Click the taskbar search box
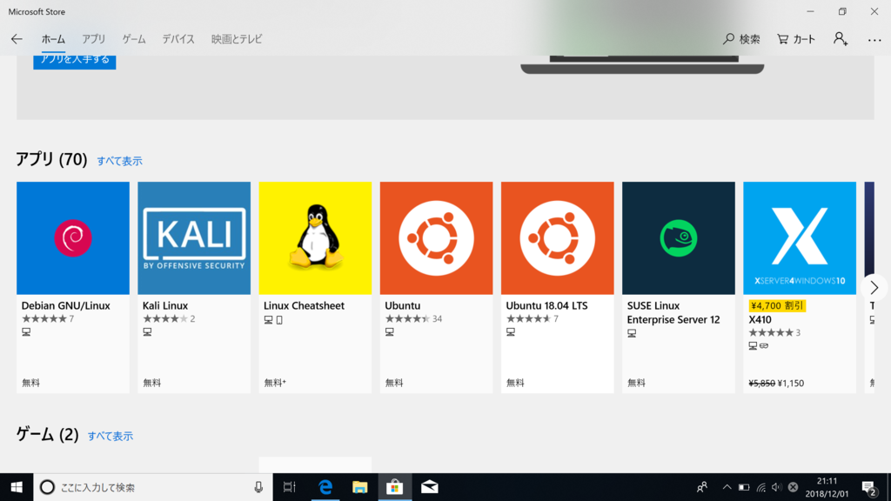 point(153,487)
